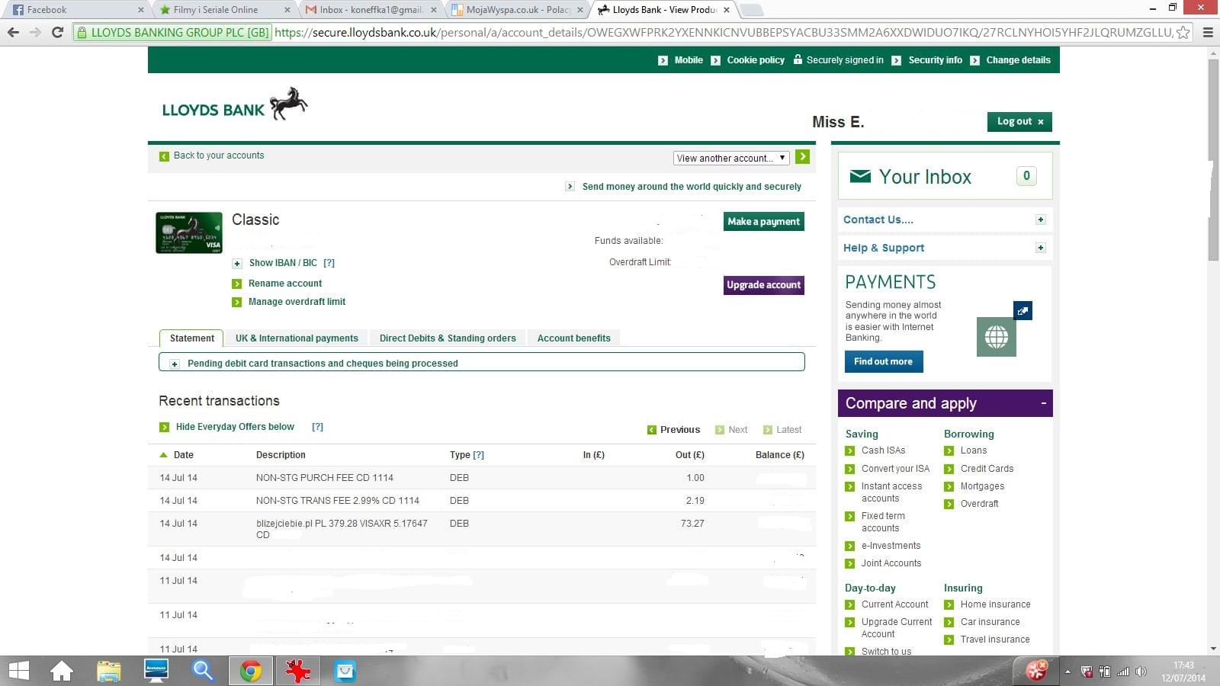
Task: Click the help [?] next to Type column
Action: (x=479, y=455)
